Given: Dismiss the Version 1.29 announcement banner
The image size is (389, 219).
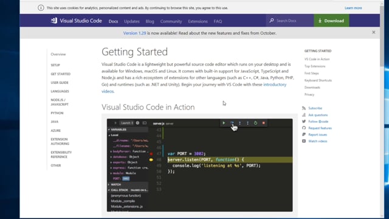Looking at the screenshot, I should pos(374,32).
